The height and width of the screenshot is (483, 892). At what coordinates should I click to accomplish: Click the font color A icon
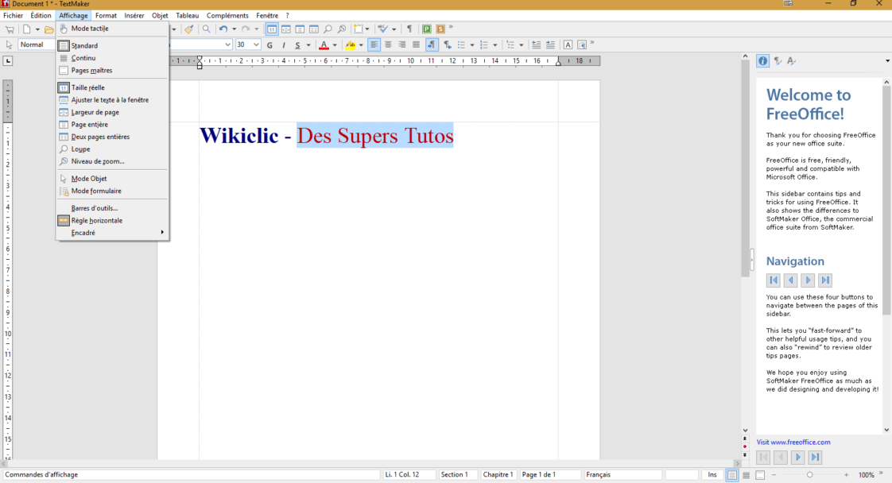[324, 45]
